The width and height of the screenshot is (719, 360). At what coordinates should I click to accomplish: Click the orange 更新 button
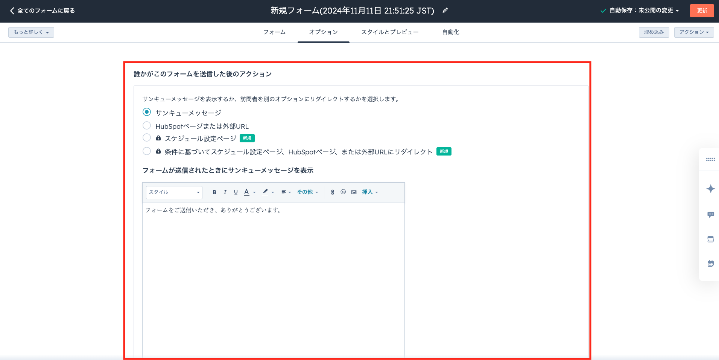(x=702, y=11)
